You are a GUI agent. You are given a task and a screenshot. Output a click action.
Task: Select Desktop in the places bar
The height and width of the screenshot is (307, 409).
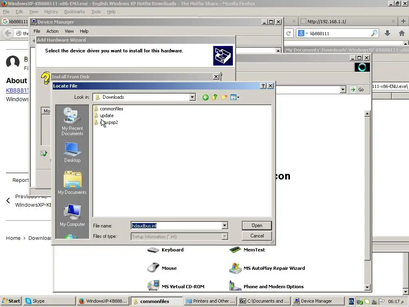point(72,152)
